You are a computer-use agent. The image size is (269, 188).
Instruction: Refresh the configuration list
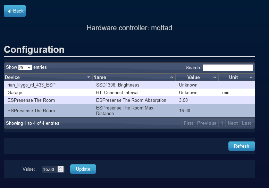click(242, 146)
